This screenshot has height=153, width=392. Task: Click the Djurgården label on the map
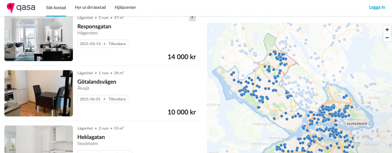click(357, 124)
